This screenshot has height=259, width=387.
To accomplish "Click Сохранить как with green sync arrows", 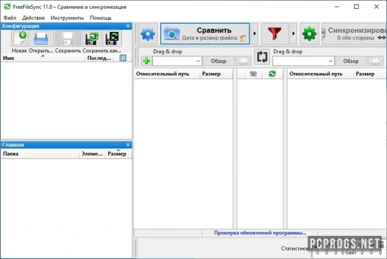I will click(x=92, y=39).
